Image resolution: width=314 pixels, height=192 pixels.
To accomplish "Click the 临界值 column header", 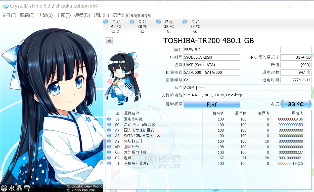I will point(259,113).
